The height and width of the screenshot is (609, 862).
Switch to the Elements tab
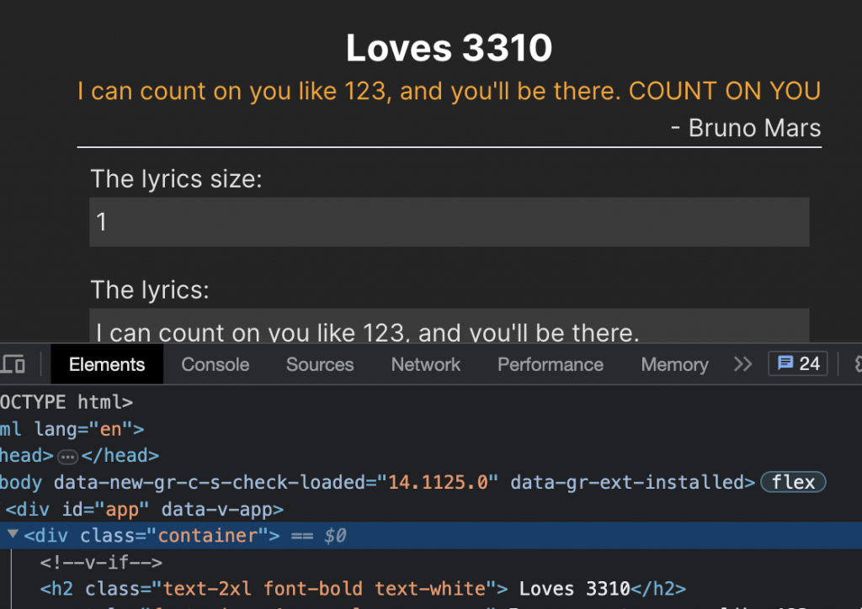[x=107, y=364]
